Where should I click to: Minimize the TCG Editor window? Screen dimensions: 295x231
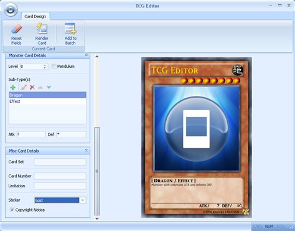(x=271, y=6)
